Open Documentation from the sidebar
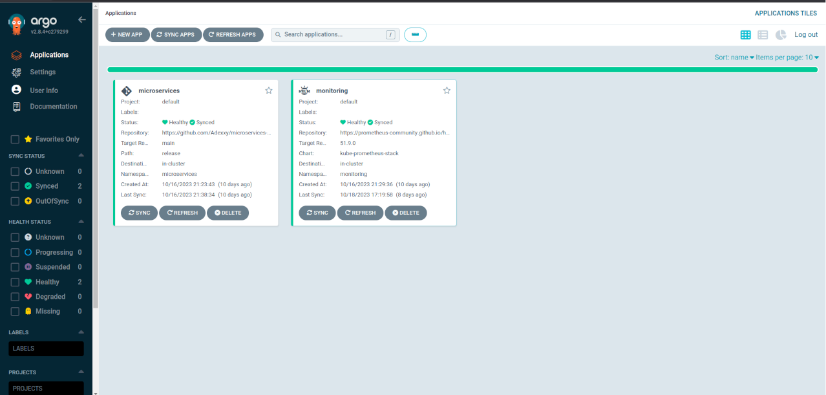Screen dimensions: 826x395 pyautogui.click(x=53, y=107)
